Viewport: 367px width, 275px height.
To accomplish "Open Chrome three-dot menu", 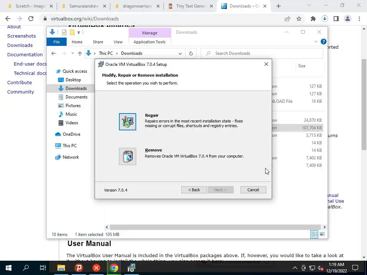I will pyautogui.click(x=359, y=19).
